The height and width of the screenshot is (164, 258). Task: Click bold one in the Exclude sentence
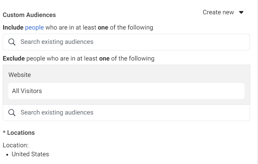click(x=104, y=58)
